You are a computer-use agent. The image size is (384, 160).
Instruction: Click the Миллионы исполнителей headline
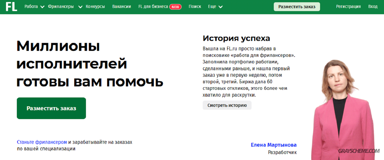click(x=90, y=64)
